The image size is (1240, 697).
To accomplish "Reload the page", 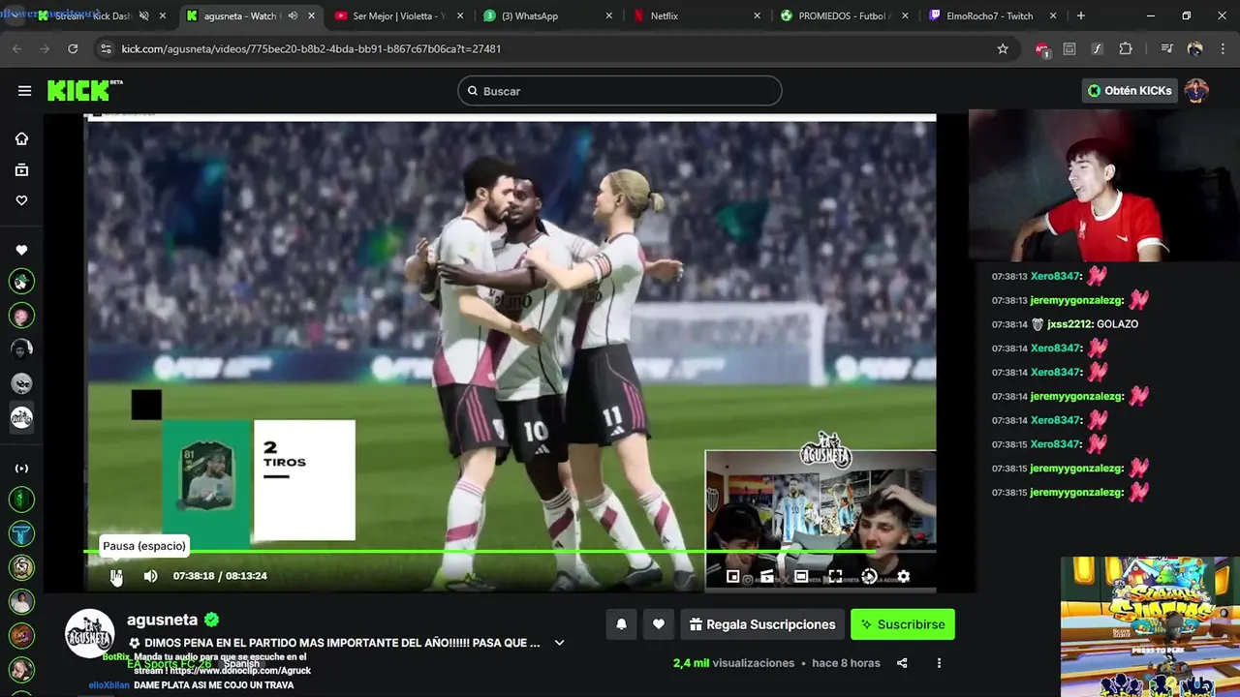I will click(x=73, y=48).
